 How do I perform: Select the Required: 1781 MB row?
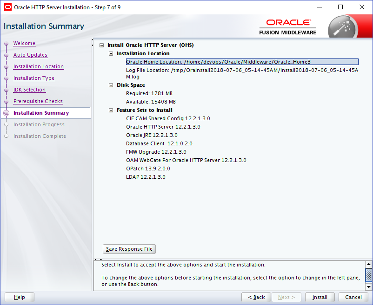tap(149, 93)
